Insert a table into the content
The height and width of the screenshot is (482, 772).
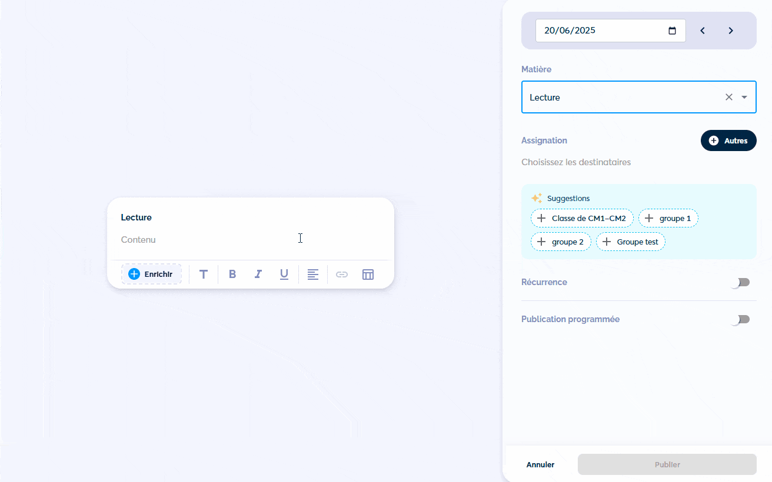(x=368, y=275)
